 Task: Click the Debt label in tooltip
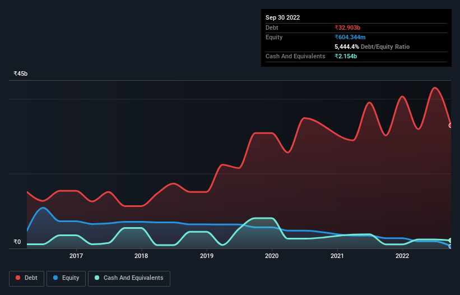272,27
